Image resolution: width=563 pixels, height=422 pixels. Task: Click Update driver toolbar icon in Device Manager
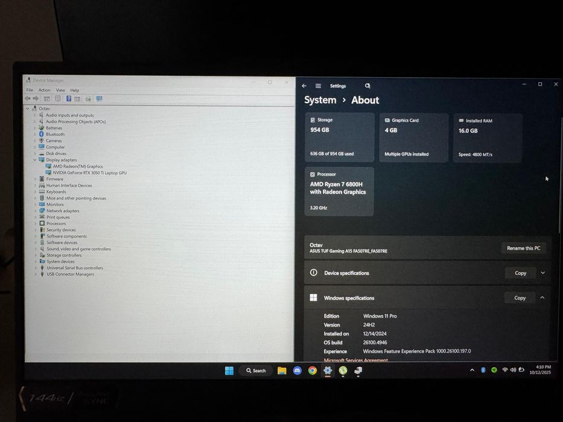pos(88,99)
